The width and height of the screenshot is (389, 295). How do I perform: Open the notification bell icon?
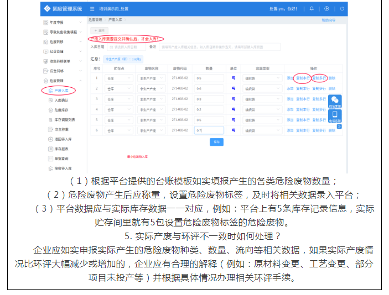(312, 9)
